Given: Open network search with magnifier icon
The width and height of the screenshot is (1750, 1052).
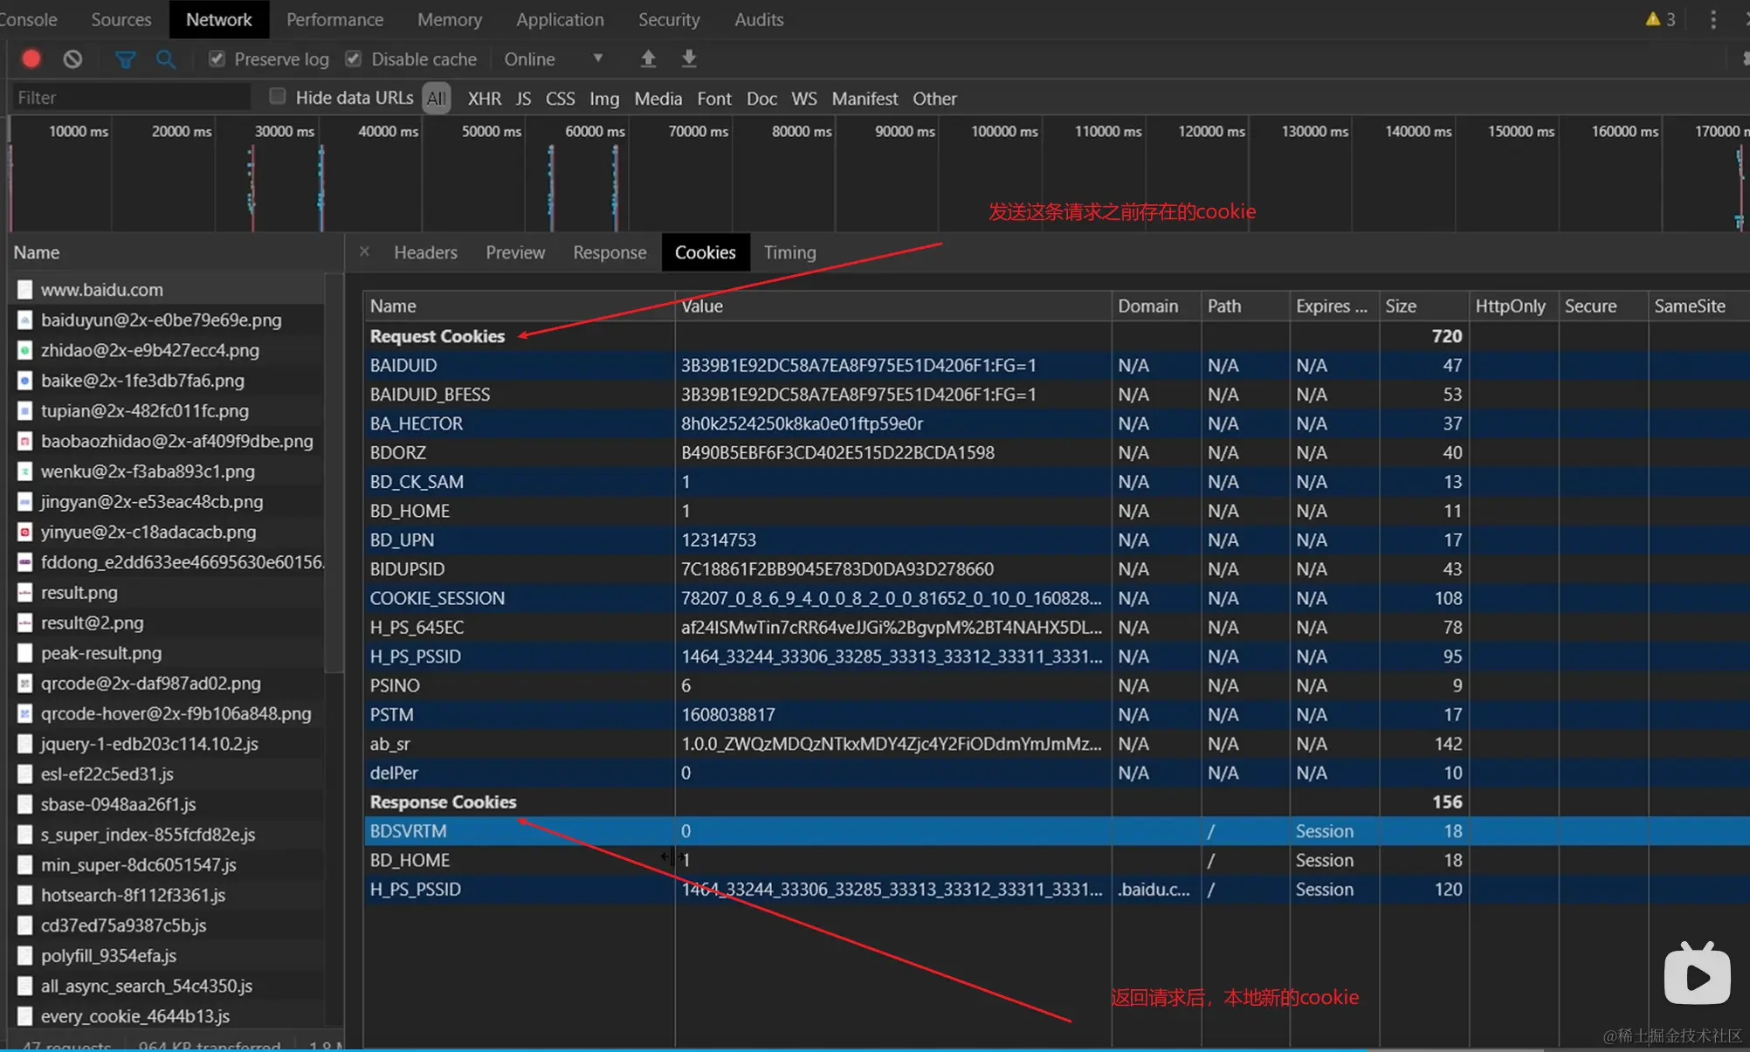Looking at the screenshot, I should 165,58.
